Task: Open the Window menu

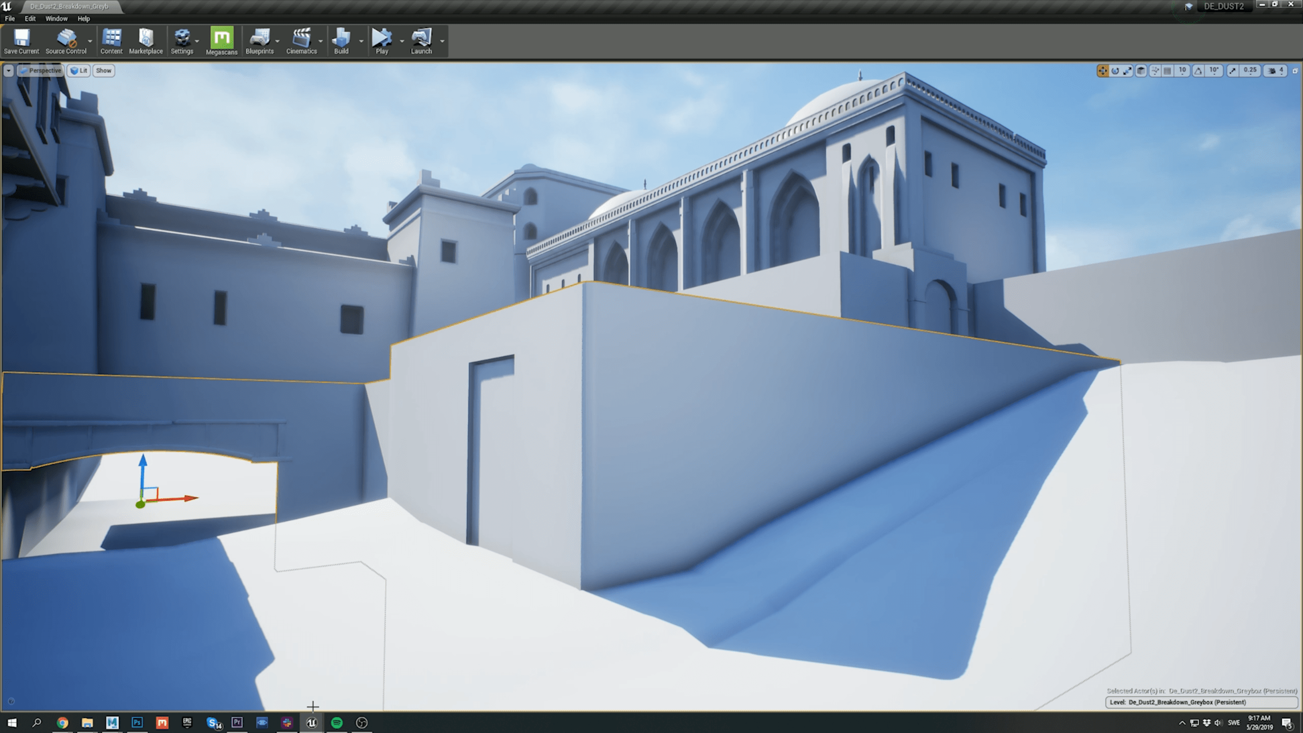Action: click(x=56, y=18)
